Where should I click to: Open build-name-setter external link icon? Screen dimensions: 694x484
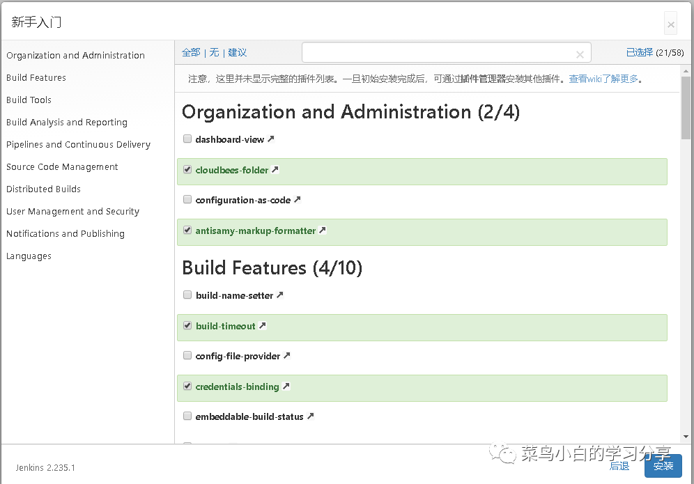coord(280,295)
